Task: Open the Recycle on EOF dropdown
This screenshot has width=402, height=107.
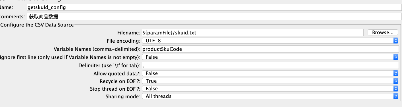Action: (270, 81)
